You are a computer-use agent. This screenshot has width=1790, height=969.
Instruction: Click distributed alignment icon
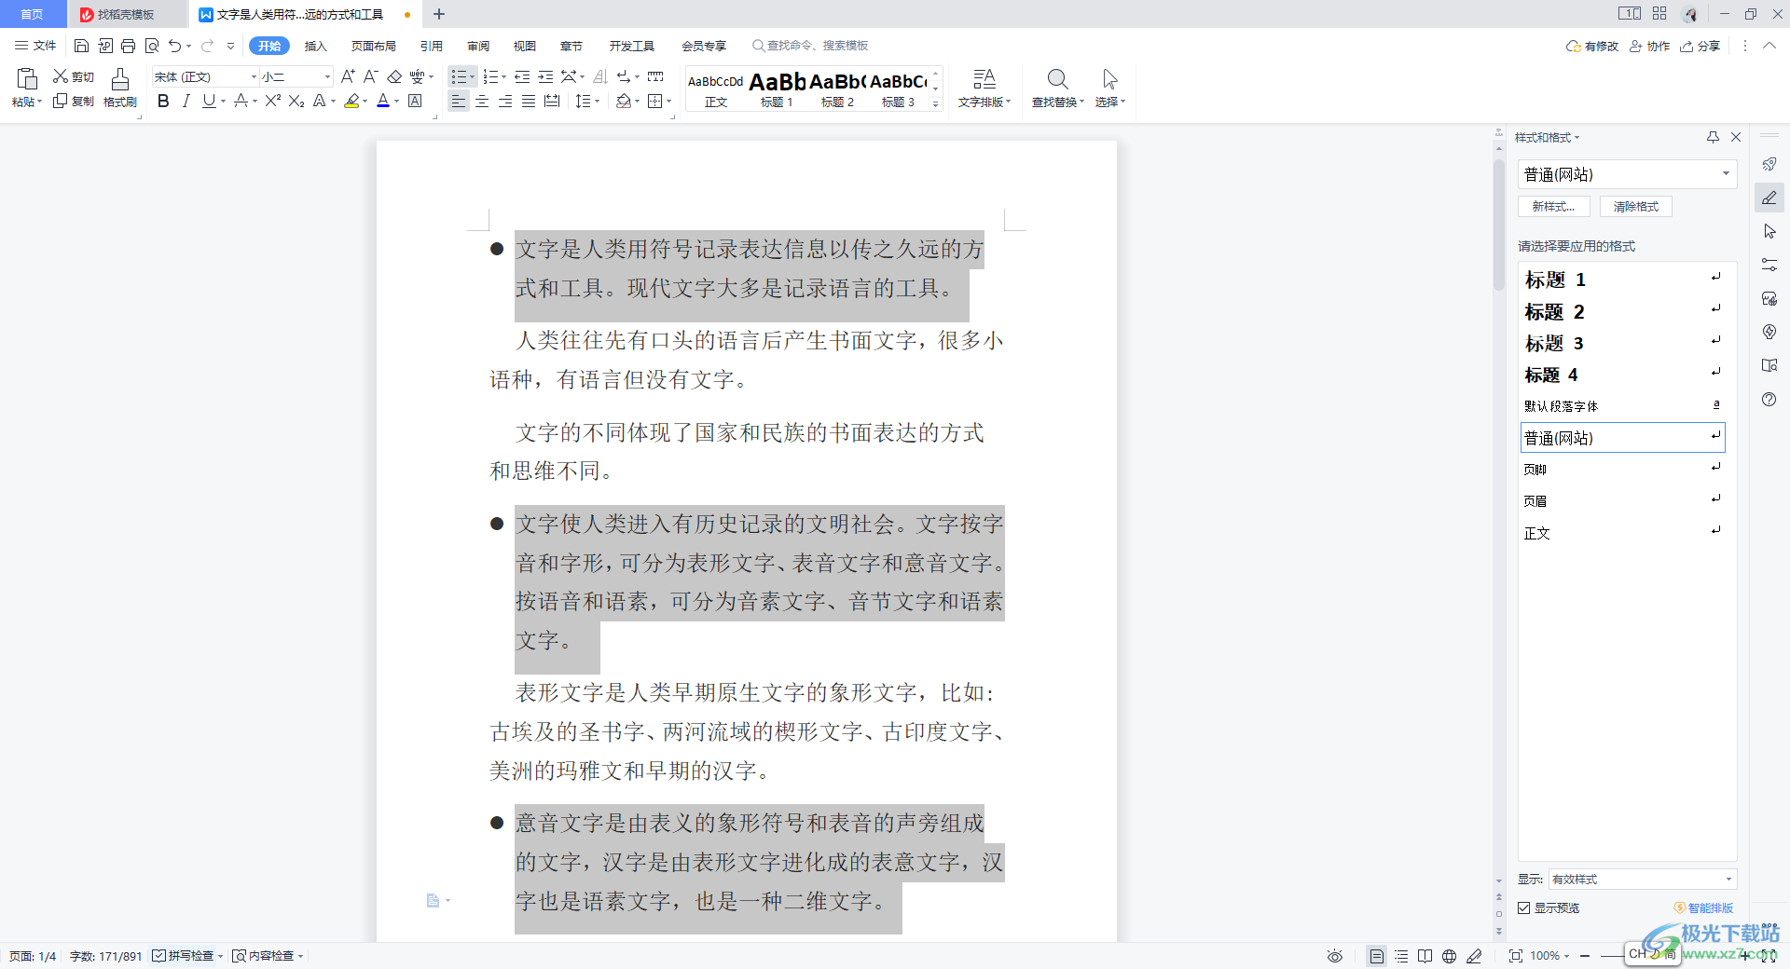click(552, 101)
